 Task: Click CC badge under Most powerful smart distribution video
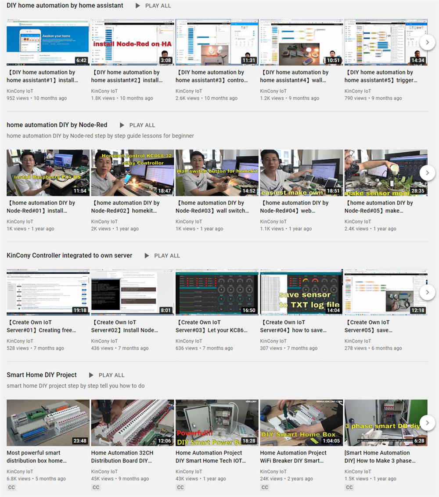tap(11, 487)
